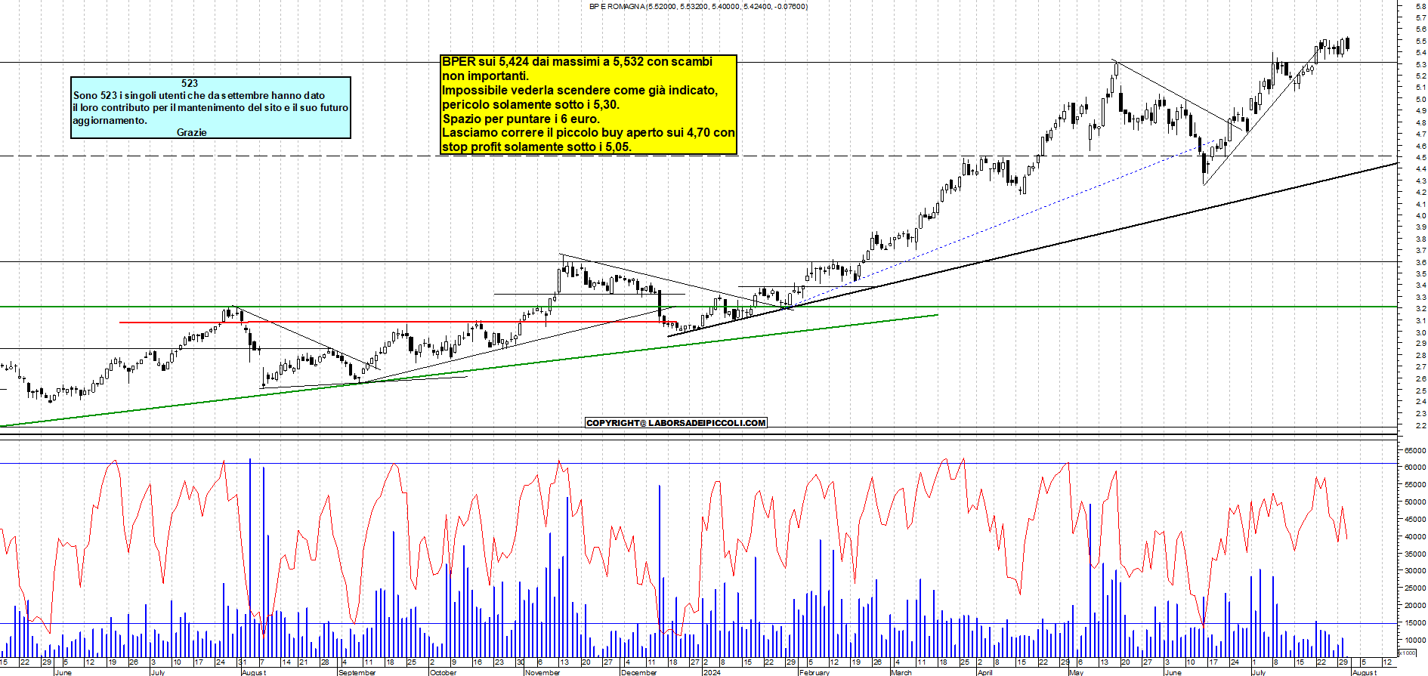Click the '523' heading in the cyan box

[x=190, y=83]
